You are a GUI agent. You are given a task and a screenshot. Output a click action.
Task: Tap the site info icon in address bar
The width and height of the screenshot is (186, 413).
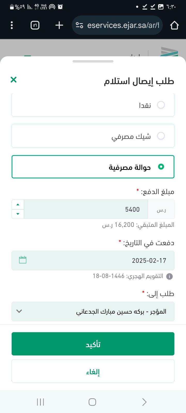pyautogui.click(x=79, y=25)
